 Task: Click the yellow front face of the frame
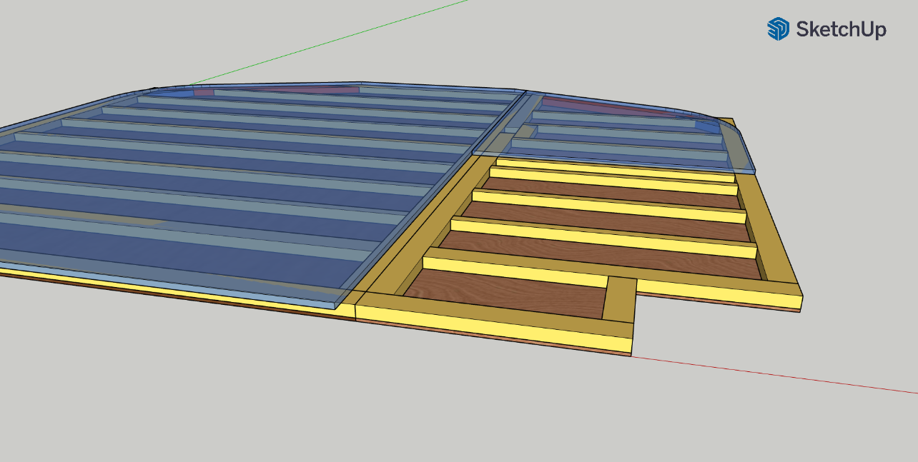[493, 327]
